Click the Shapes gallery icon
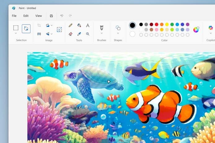The image size is (215, 143). pos(118,28)
